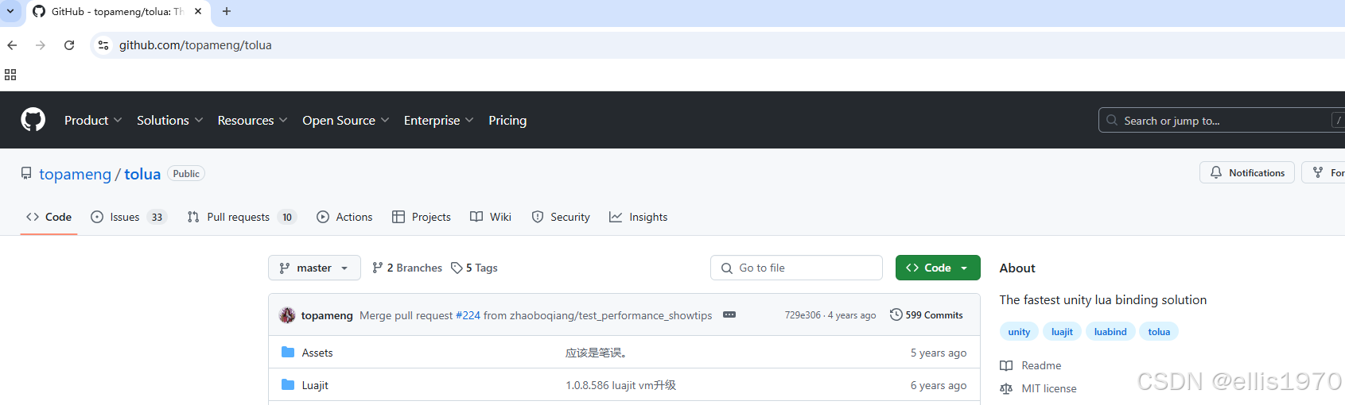Viewport: 1345px width, 405px height.
Task: Reload the page with refresh icon
Action: coord(69,45)
